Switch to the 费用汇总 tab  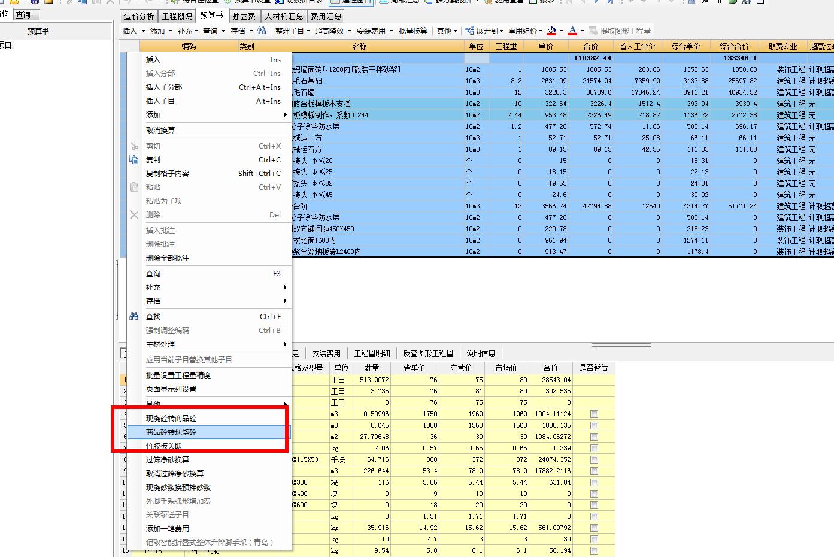(x=326, y=16)
